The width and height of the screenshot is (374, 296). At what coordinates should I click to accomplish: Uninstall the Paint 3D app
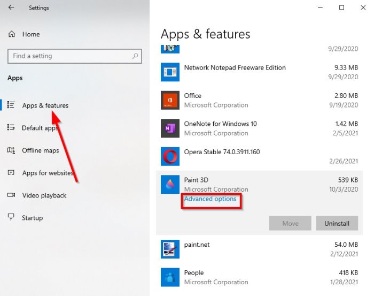pyautogui.click(x=337, y=223)
